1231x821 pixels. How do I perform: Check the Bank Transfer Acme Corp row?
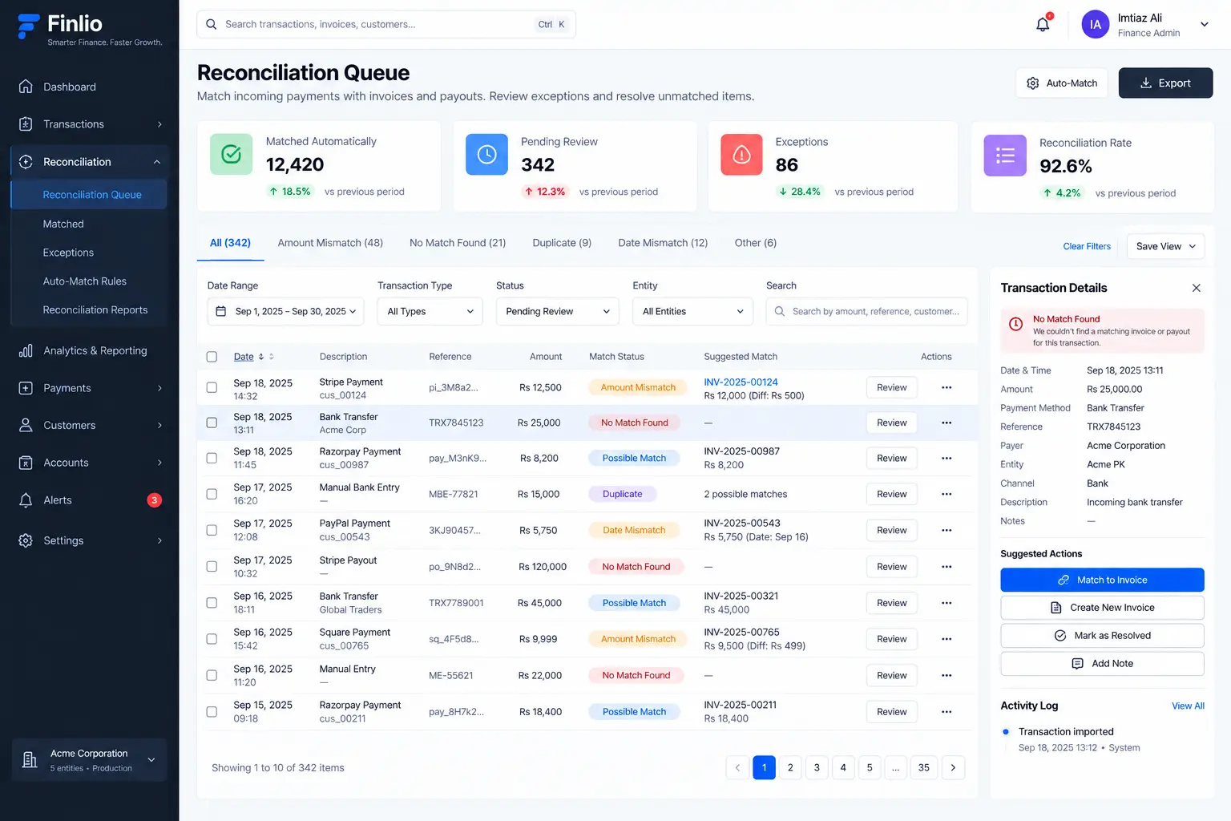click(212, 423)
